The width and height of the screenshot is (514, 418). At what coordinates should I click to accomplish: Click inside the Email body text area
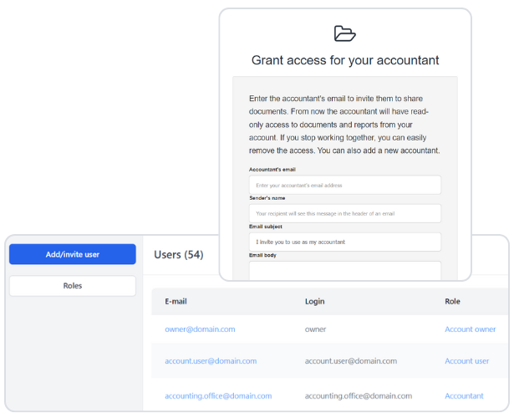tap(344, 270)
